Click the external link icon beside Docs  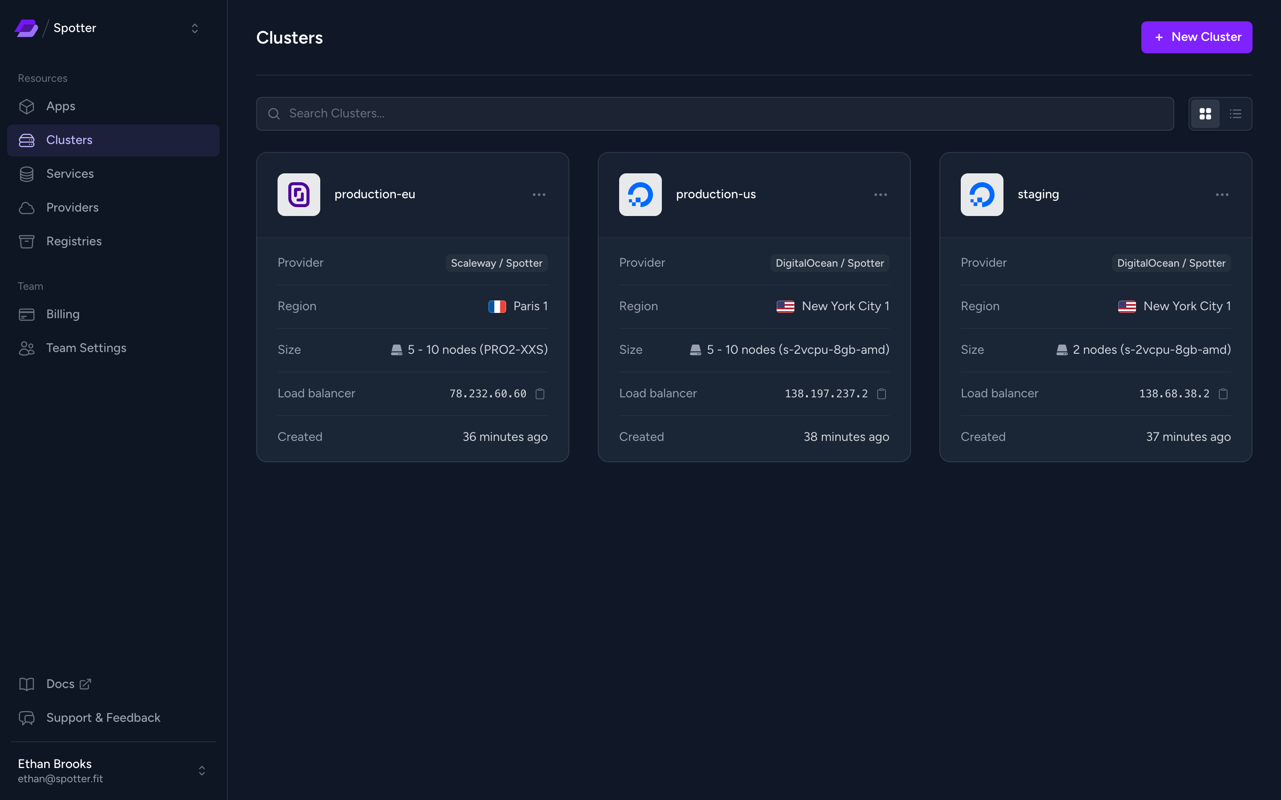pos(85,684)
